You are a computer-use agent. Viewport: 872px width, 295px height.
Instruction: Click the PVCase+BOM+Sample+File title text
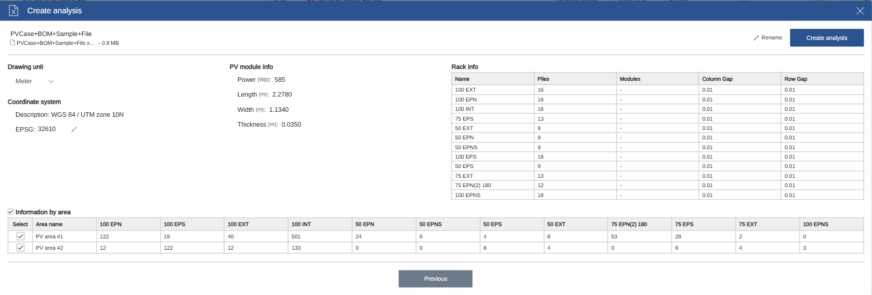tap(51, 34)
